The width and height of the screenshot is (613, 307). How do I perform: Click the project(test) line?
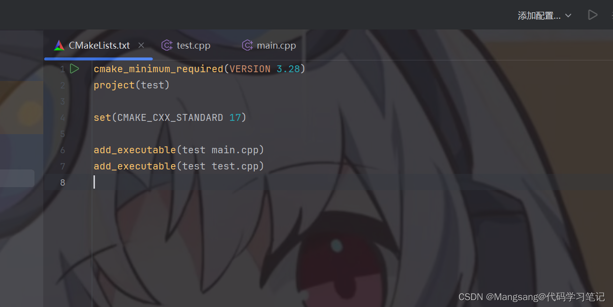[131, 85]
